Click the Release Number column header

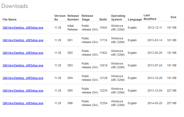pos(73,18)
